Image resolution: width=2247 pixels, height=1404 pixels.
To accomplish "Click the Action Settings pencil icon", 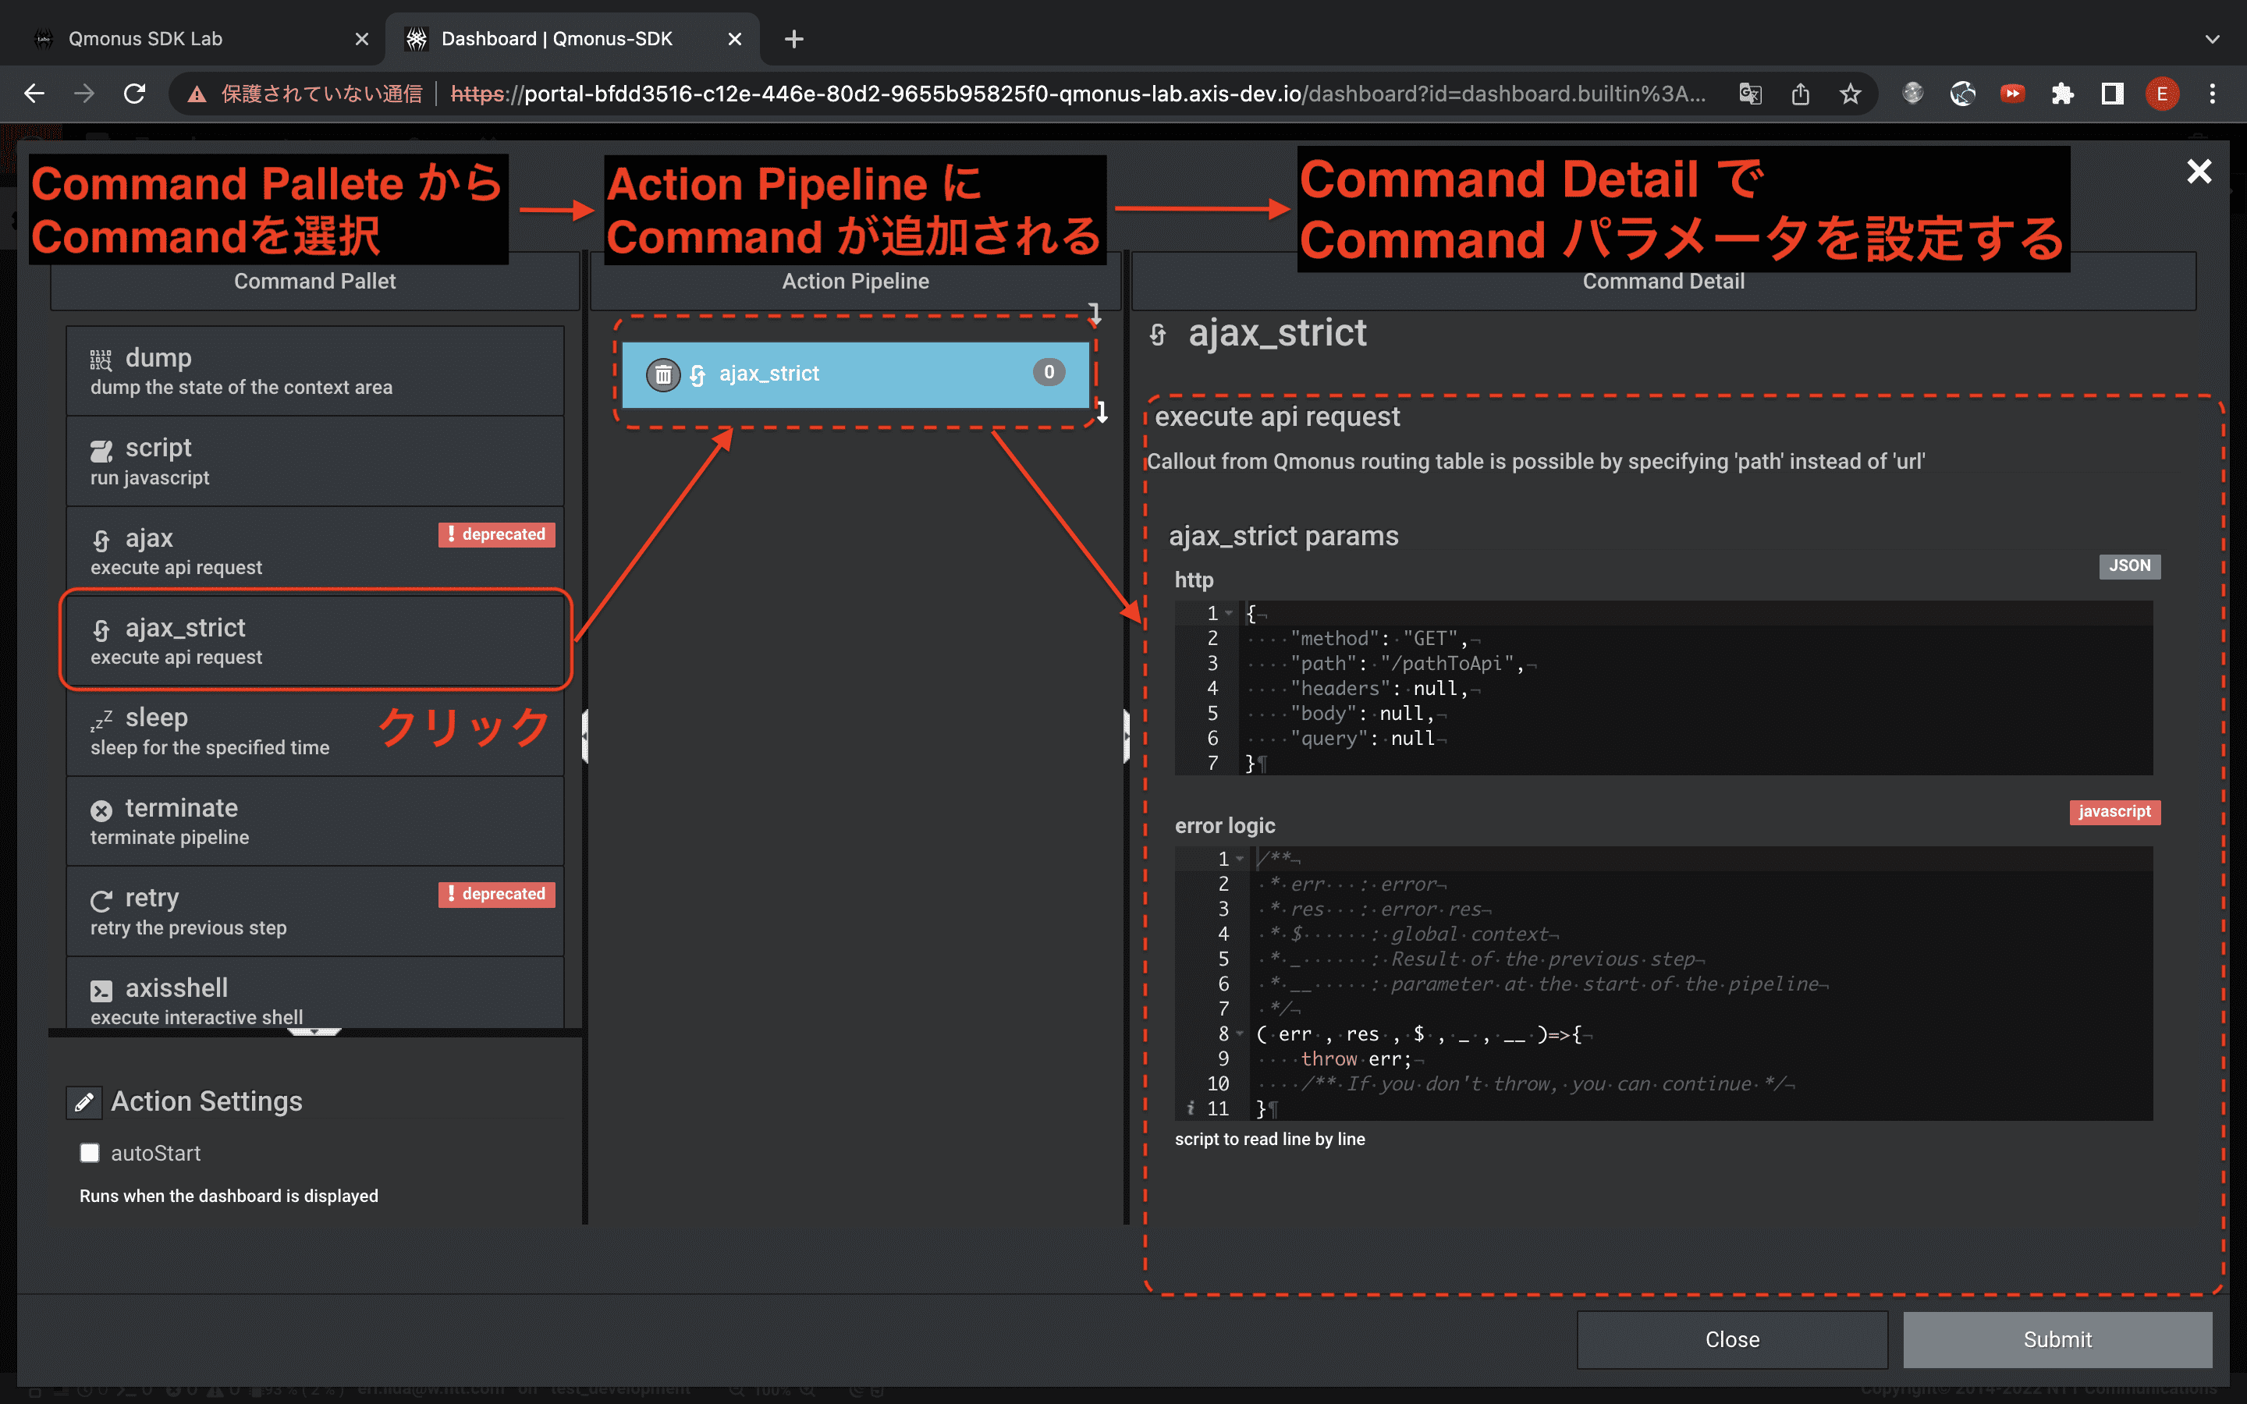I will [84, 1102].
